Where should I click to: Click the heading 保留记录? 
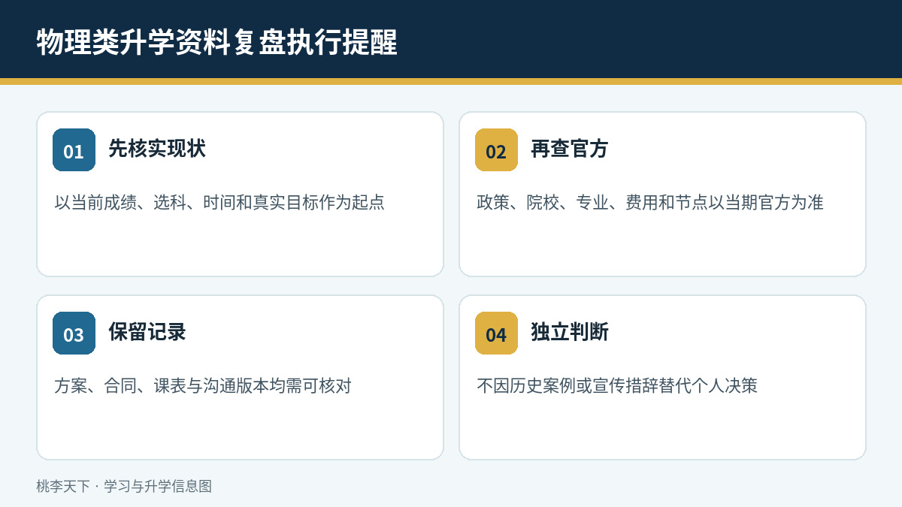[x=147, y=332]
